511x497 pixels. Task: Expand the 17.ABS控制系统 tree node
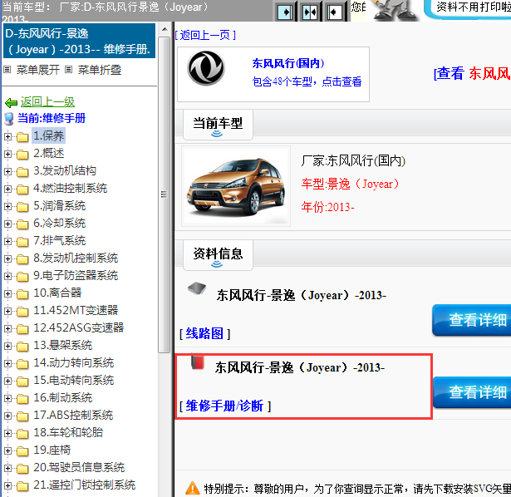pyautogui.click(x=7, y=416)
